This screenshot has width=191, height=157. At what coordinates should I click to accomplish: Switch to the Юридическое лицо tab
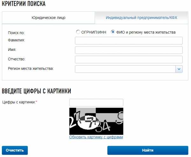point(48,18)
